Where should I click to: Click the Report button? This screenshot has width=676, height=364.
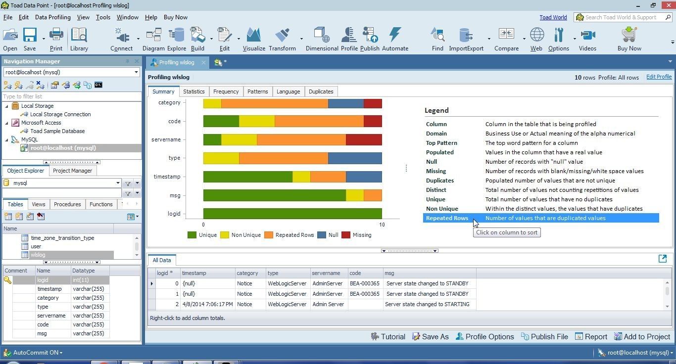tap(591, 337)
